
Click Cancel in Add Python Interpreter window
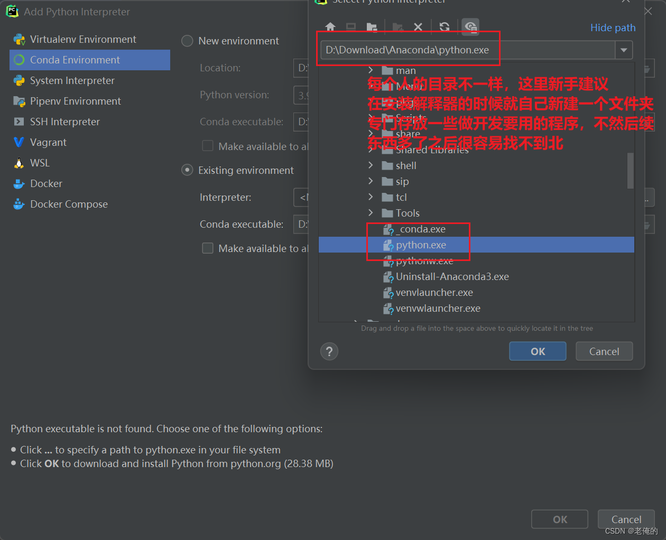tap(626, 519)
